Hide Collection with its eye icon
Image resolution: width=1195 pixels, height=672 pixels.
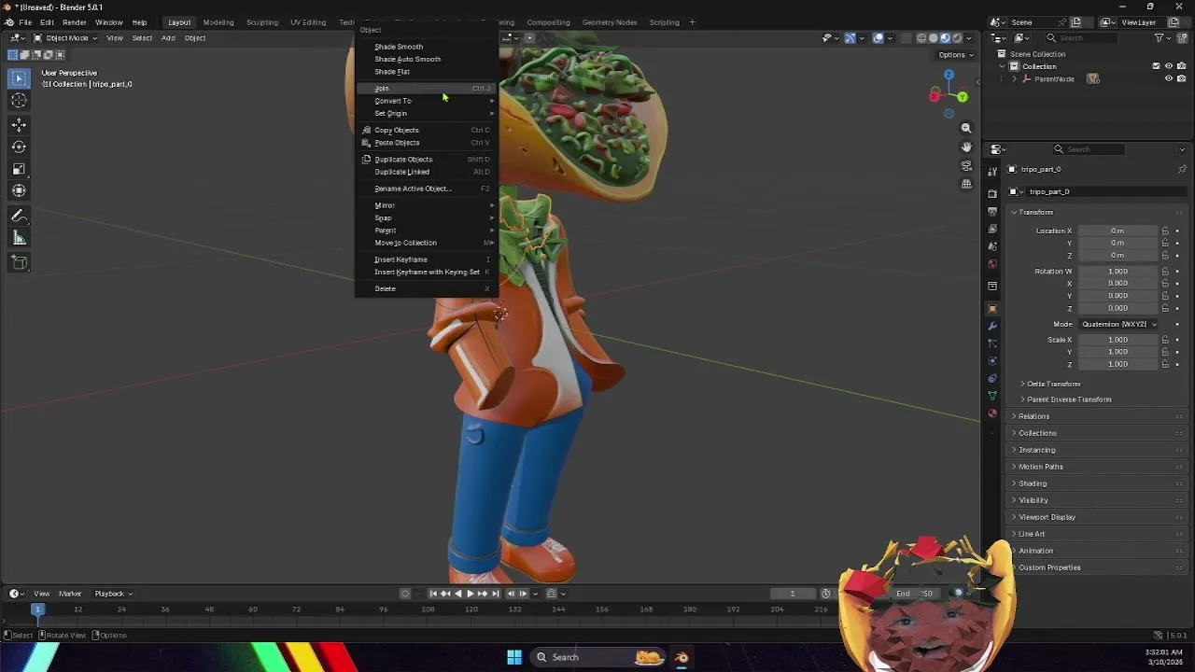1168,66
